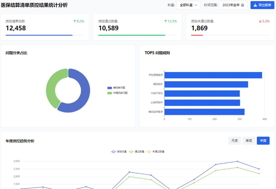Viewport: 276px width, 189px height.
Task: Switch trend chart to 季度 tab
Action: pyautogui.click(x=249, y=141)
